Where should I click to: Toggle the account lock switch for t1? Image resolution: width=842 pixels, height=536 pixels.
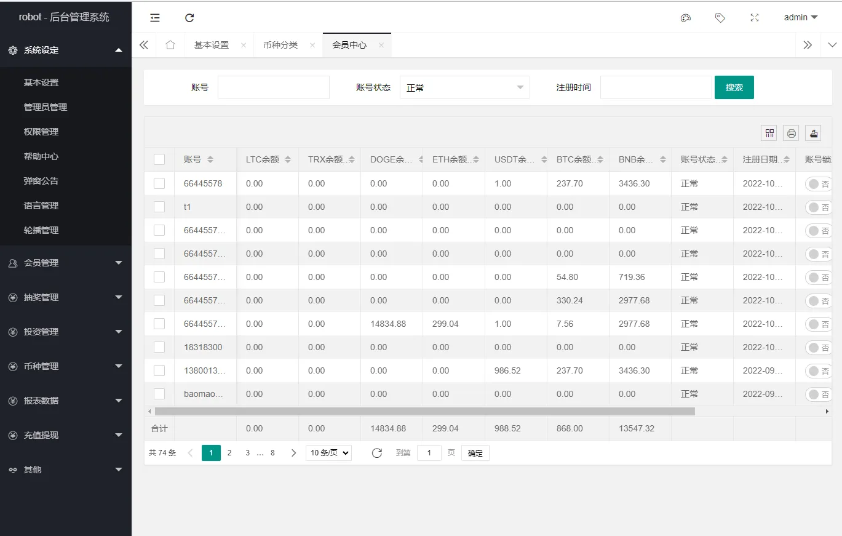point(819,207)
